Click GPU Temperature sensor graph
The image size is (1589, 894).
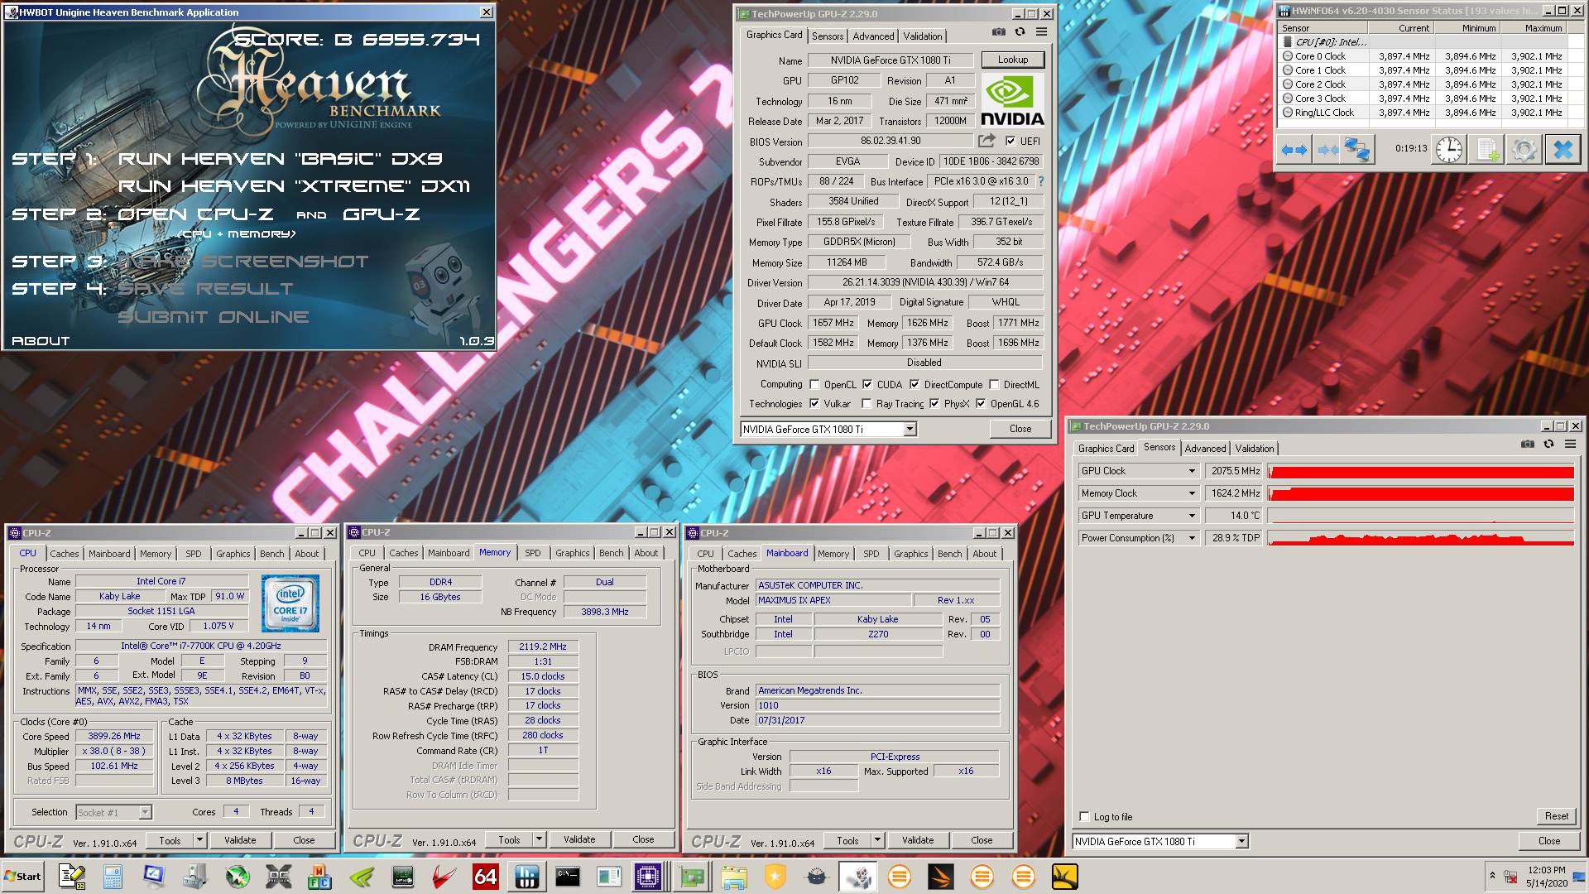(x=1421, y=516)
